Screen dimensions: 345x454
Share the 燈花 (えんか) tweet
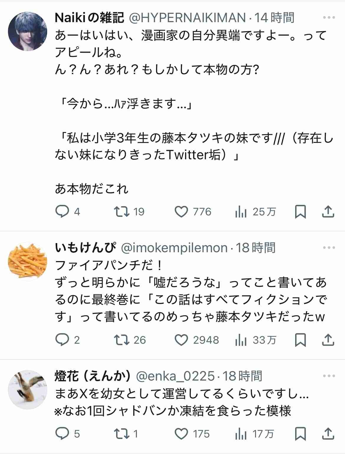tap(327, 434)
